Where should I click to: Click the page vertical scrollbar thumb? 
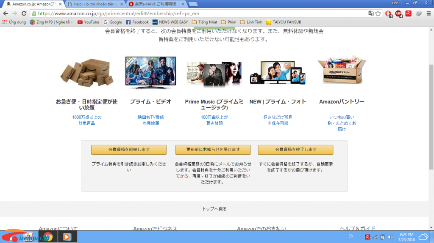tap(431, 117)
